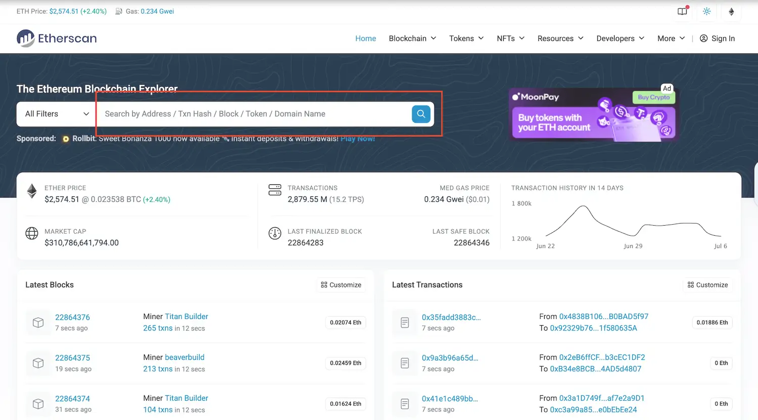Screen dimensions: 758x420
Task: Click inside the search input field
Action: (253, 114)
